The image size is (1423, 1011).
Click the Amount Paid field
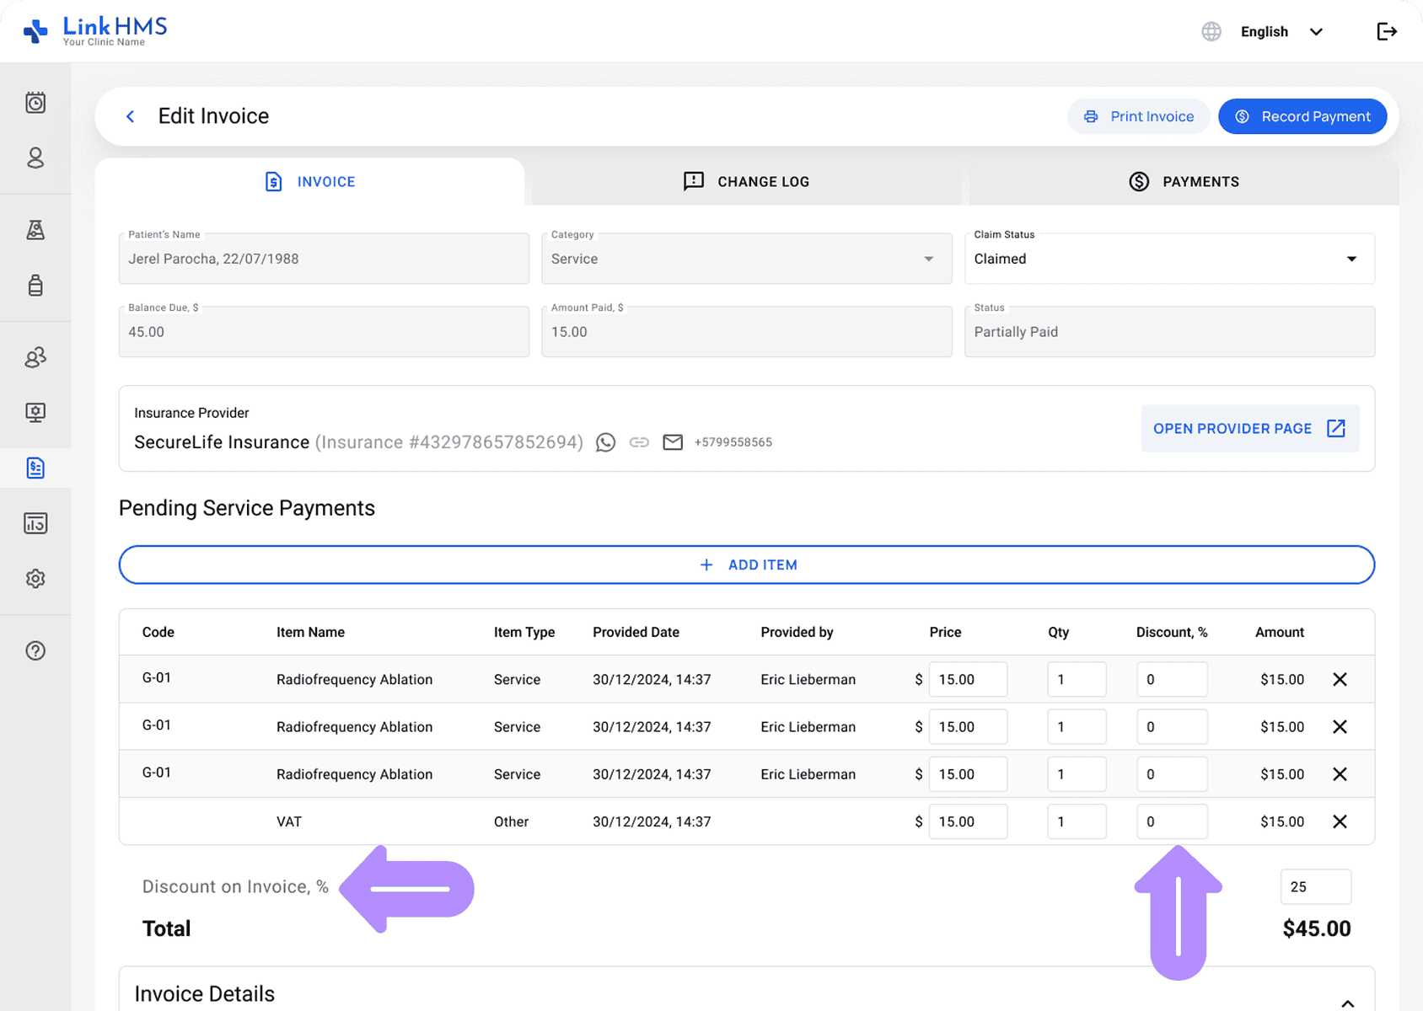coord(746,331)
